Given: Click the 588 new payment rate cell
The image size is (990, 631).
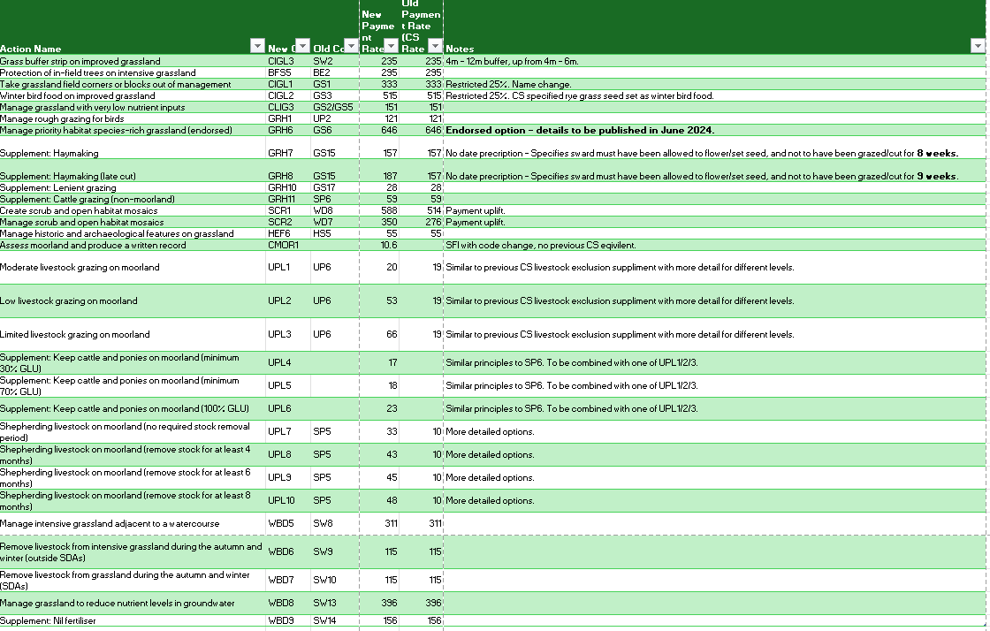Looking at the screenshot, I should (379, 210).
